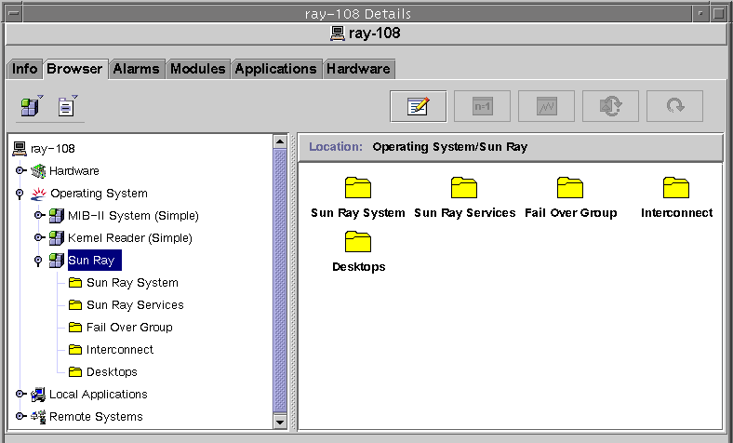733x443 pixels.
Task: Click the Hardware chip icon in tree
Action: click(38, 170)
